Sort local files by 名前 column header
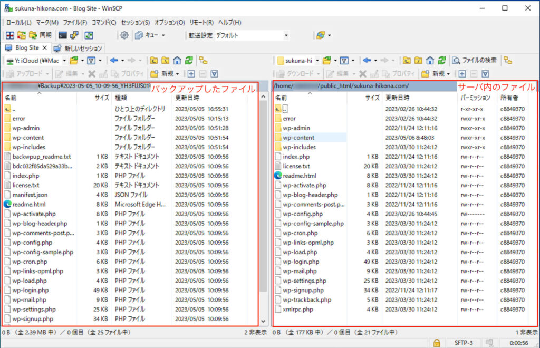This screenshot has width=540, height=348. pos(39,98)
